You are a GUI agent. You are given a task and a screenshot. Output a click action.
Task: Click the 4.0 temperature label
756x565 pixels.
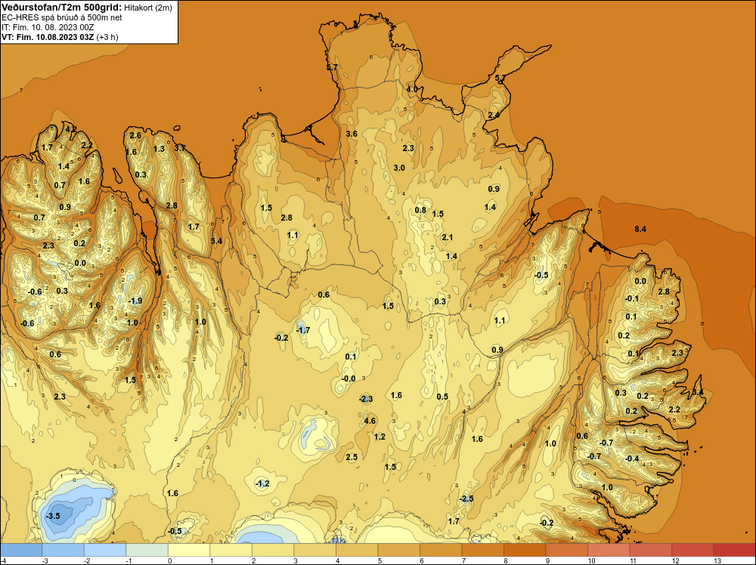[412, 90]
